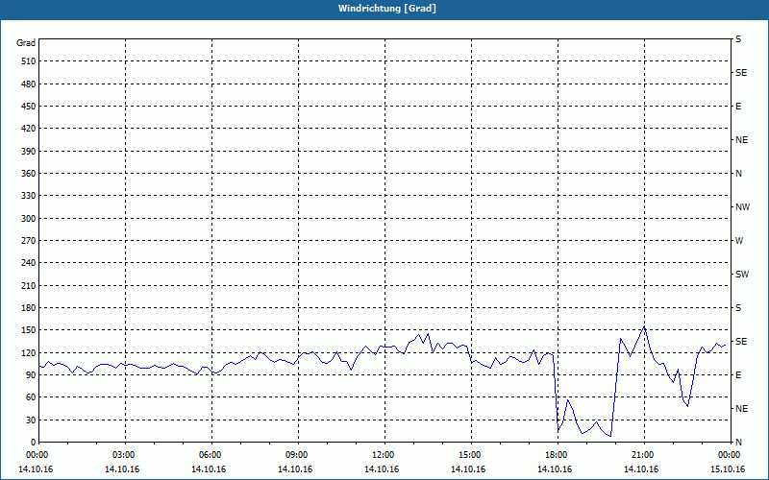Image resolution: width=769 pixels, height=480 pixels.
Task: Click the Windrichtung [Grad] chart title
Action: [387, 9]
